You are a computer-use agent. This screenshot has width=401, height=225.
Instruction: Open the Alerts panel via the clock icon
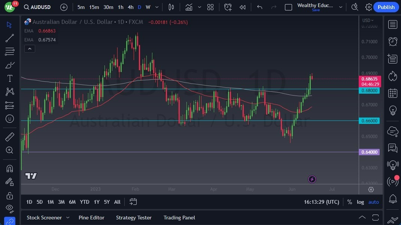[x=393, y=41]
